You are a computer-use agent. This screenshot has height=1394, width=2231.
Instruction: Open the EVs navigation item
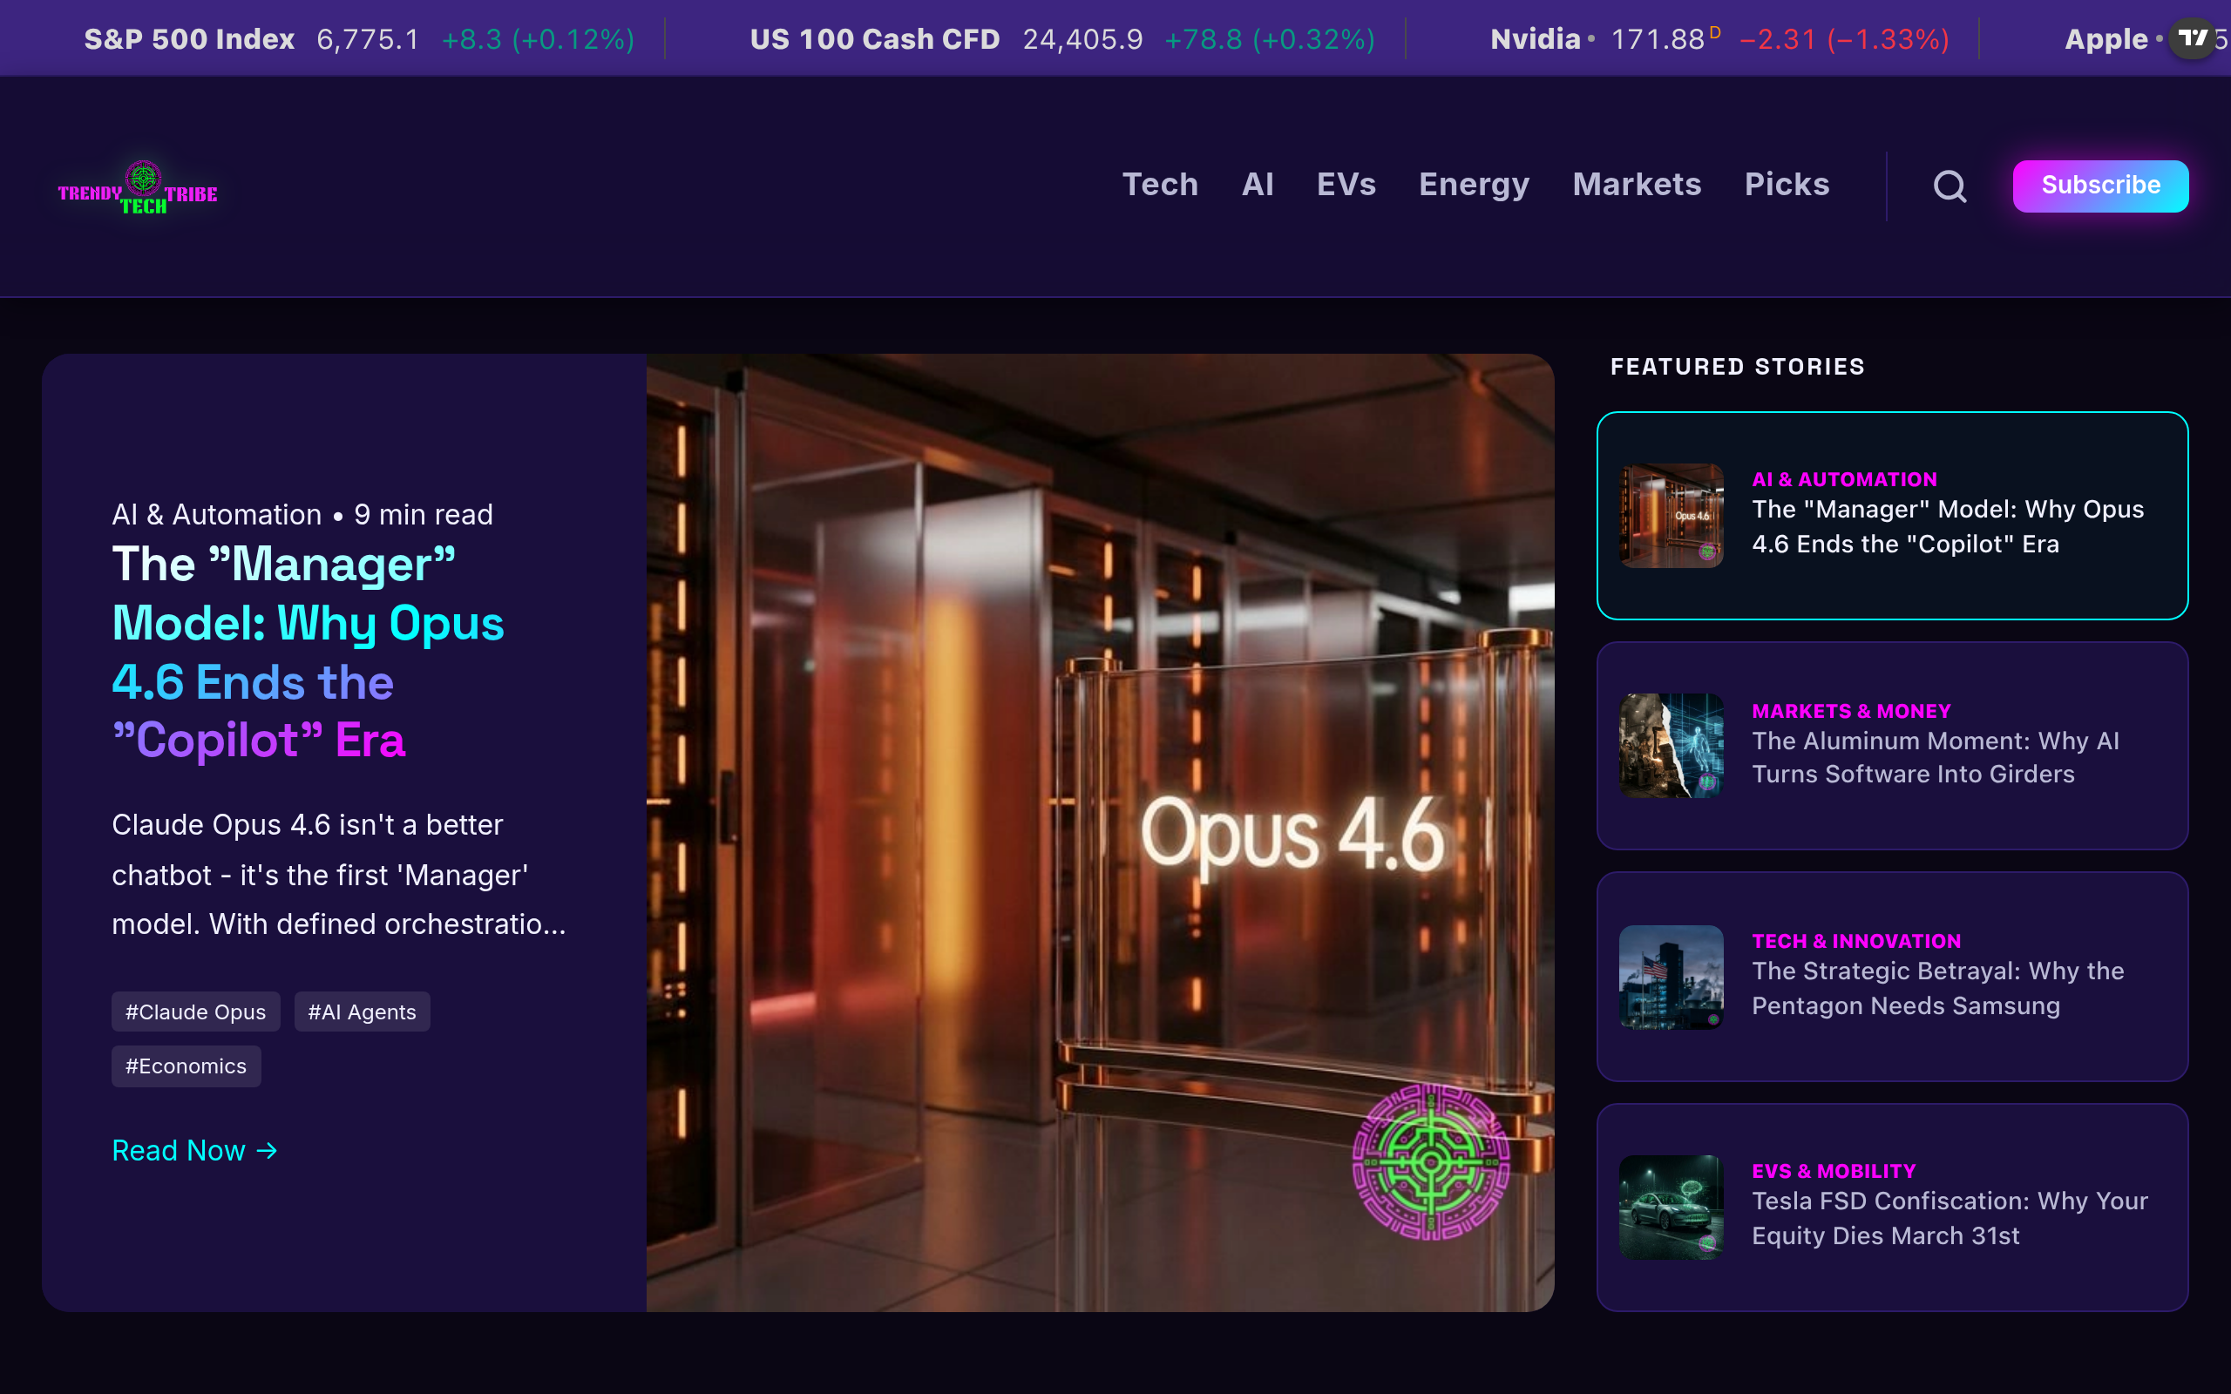[1346, 185]
